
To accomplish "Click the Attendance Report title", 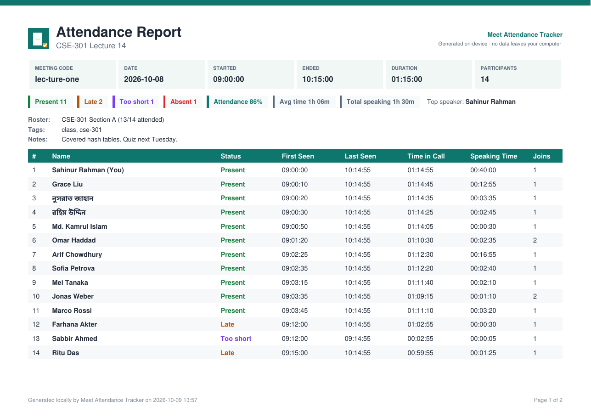I will pos(118,32).
